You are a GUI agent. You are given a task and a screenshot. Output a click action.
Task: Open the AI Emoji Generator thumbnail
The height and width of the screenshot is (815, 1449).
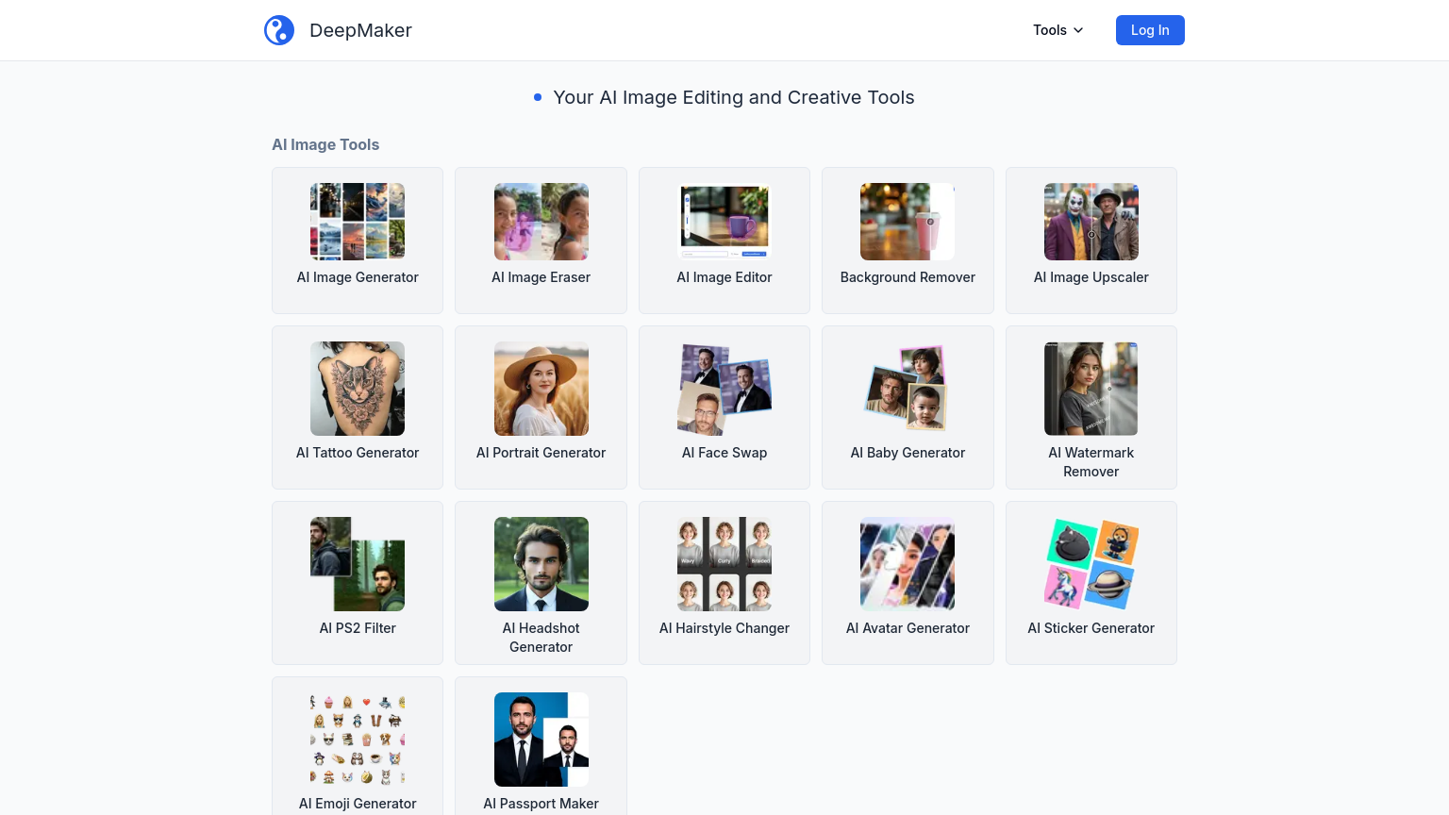(x=358, y=740)
